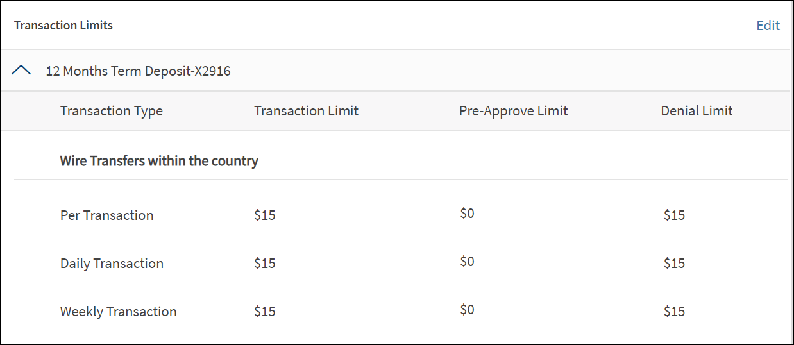This screenshot has width=794, height=345.
Task: Click the Per Transaction row label
Action: pyautogui.click(x=106, y=215)
